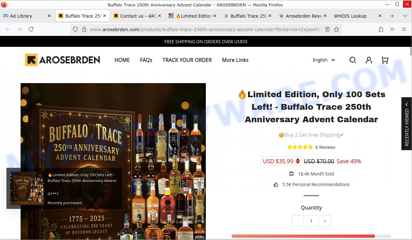Go back using the browser back arrow

coord(8,29)
